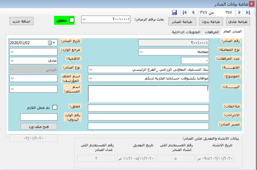
Task: Focus the ملاحظات input field
Action: coord(148,108)
